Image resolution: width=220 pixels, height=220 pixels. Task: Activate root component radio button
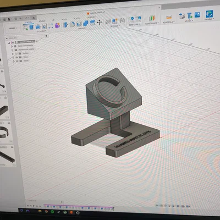tap(36, 41)
